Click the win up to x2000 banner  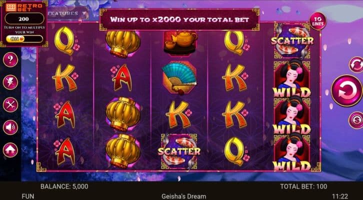(x=179, y=19)
